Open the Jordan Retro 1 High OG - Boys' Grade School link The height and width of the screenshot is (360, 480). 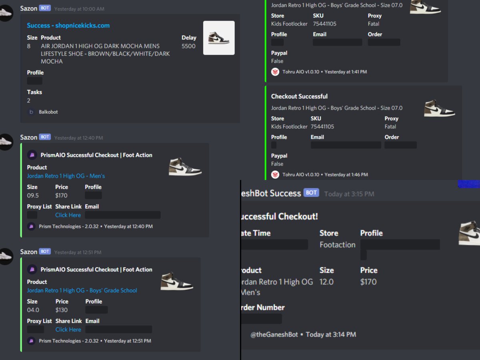(82, 290)
